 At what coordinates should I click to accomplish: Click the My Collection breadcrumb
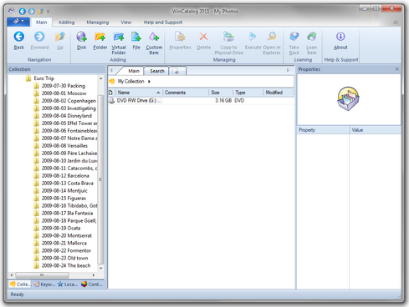pyautogui.click(x=130, y=82)
